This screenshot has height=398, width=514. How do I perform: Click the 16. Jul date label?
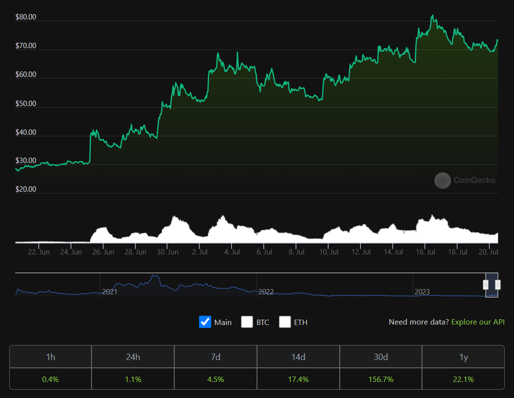[425, 252]
